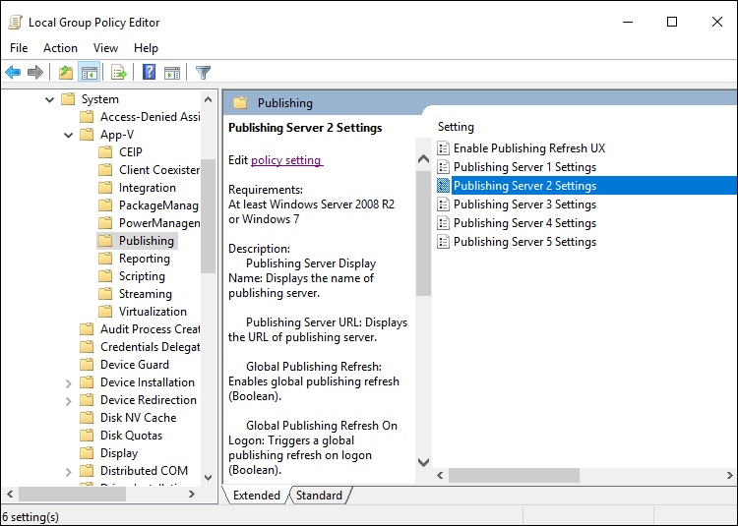This screenshot has height=526, width=738.
Task: Expand the Device Installation folder
Action: tap(68, 382)
